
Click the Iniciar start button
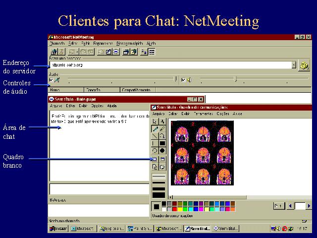(58, 229)
